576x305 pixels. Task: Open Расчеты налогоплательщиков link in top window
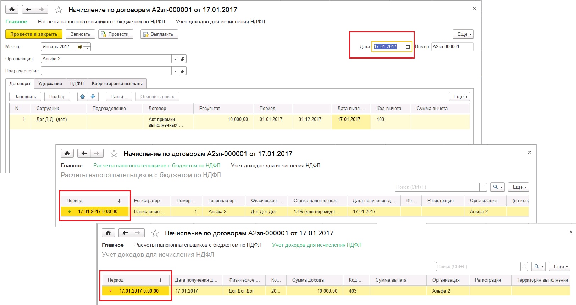(101, 22)
